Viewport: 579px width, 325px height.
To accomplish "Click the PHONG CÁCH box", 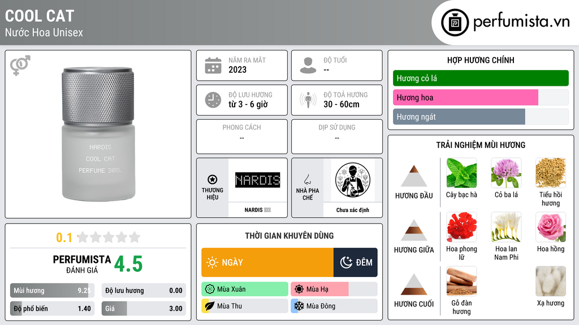I will 242,137.
